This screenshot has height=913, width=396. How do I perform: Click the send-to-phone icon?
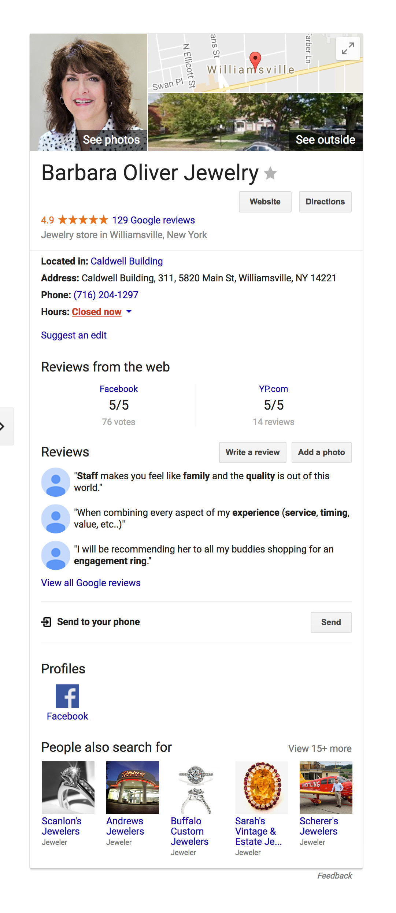point(47,622)
